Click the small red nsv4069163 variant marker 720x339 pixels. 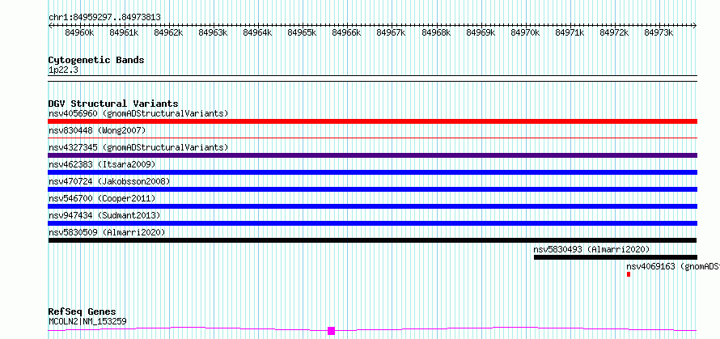click(x=629, y=274)
